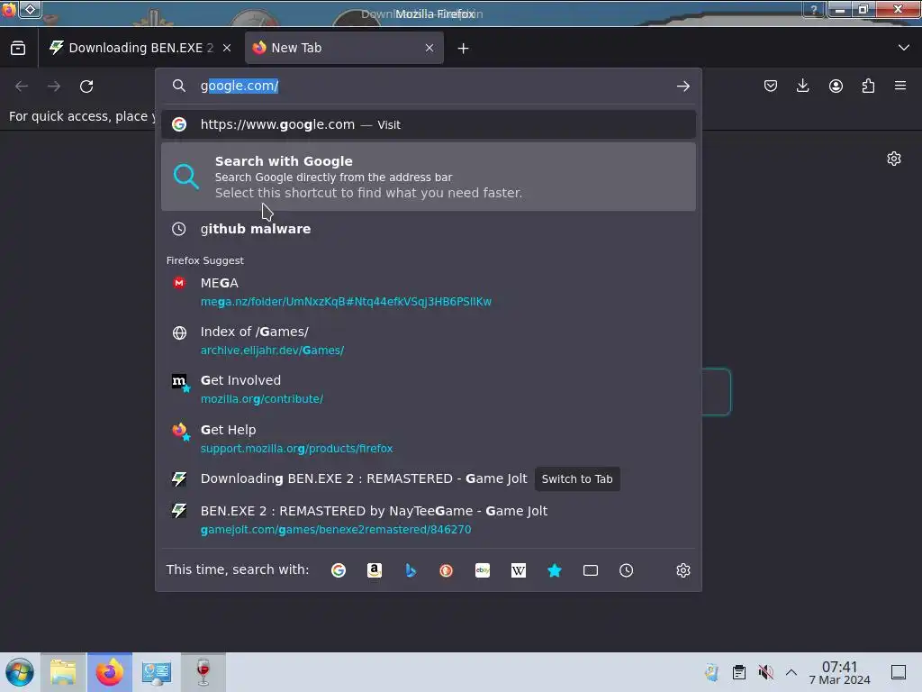Open a new tab with plus button
This screenshot has width=922, height=692.
[464, 49]
